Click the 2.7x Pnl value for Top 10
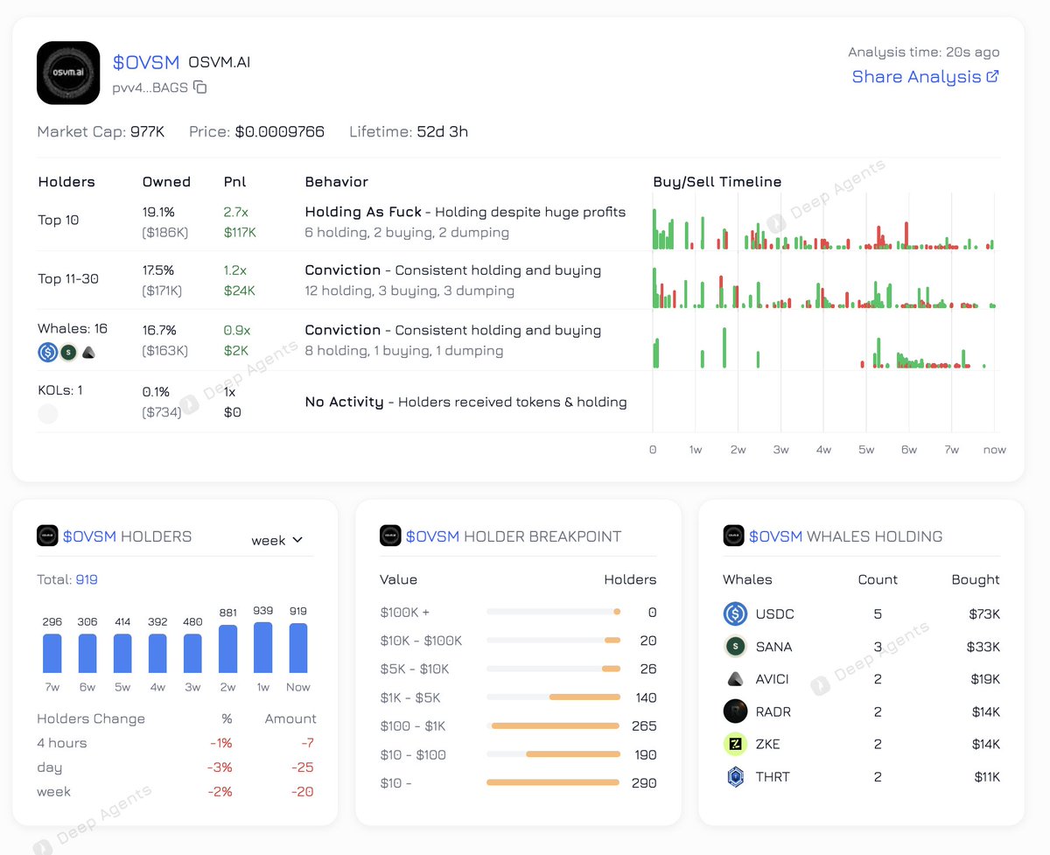The width and height of the screenshot is (1050, 855). coord(237,211)
